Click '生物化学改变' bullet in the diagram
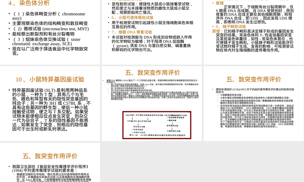Viewport: 304px width, 182px height. point(139,133)
